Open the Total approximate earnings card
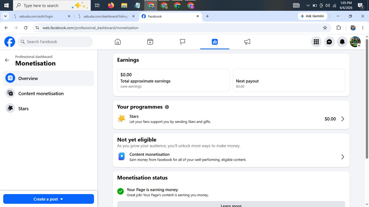Viewport: 369px width, 207px height. [173, 80]
